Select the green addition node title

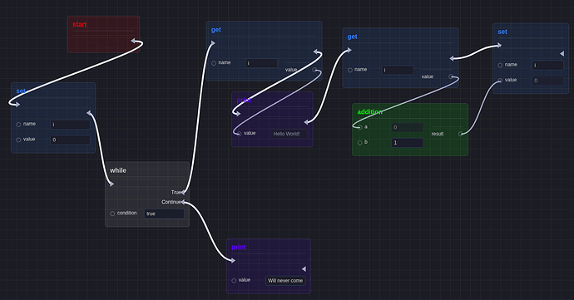coord(369,112)
